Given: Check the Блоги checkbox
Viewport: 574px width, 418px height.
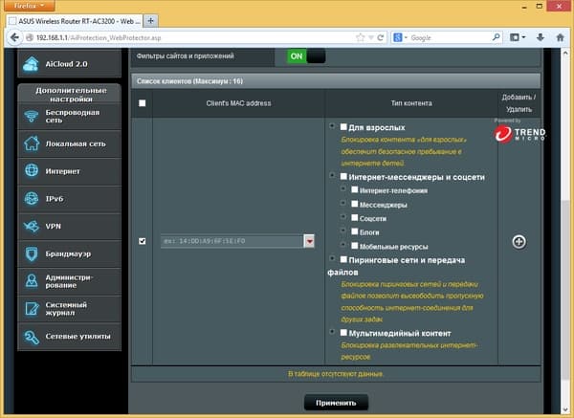Looking at the screenshot, I should coord(354,231).
